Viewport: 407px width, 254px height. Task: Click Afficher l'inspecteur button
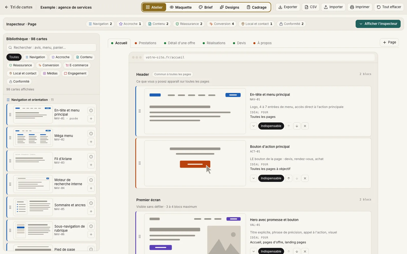tap(378, 24)
